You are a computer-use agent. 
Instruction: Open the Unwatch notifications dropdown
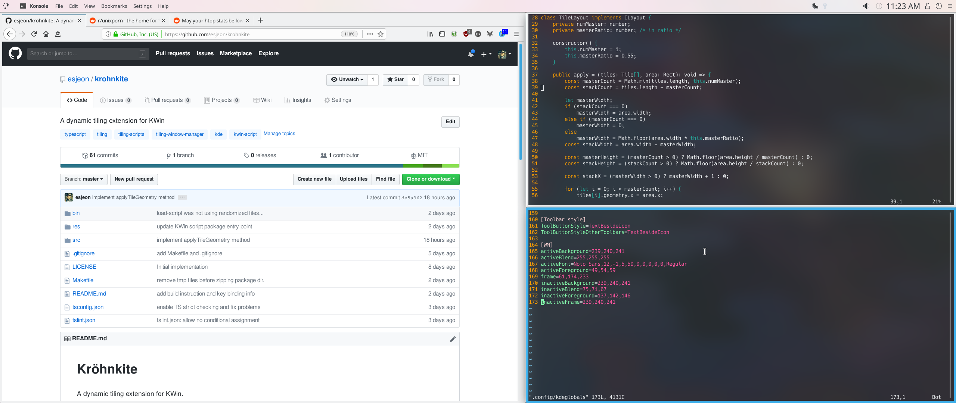pos(347,79)
